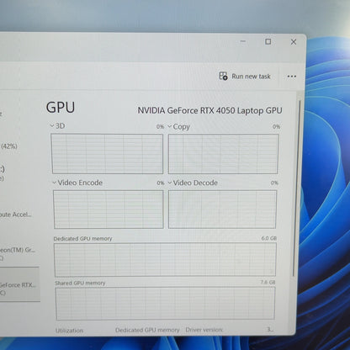Open the Copy engine dropdown chevron
Image resolution: width=350 pixels, height=350 pixels.
(170, 126)
